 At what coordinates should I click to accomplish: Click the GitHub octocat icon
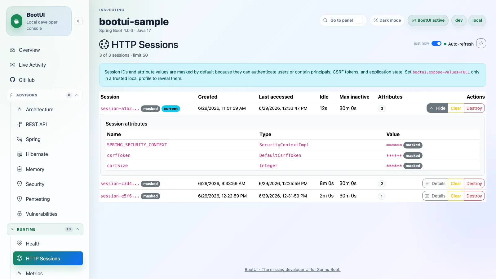[x=12, y=80]
